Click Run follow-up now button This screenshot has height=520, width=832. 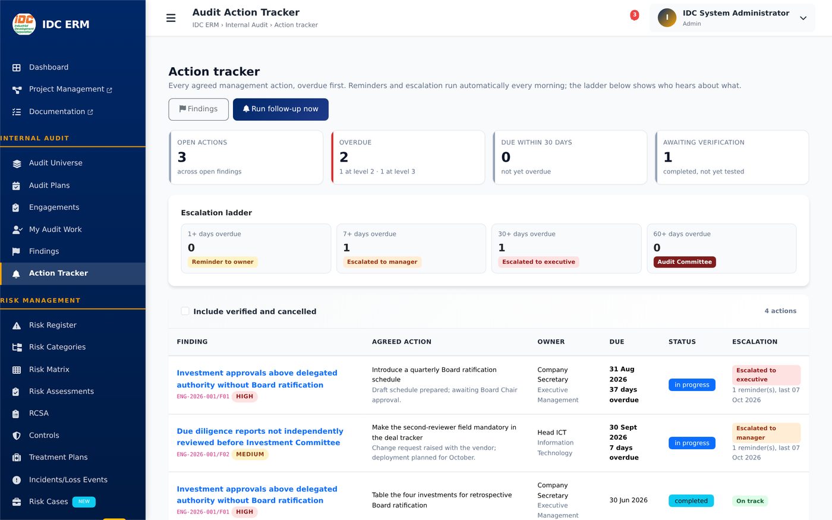(x=281, y=109)
